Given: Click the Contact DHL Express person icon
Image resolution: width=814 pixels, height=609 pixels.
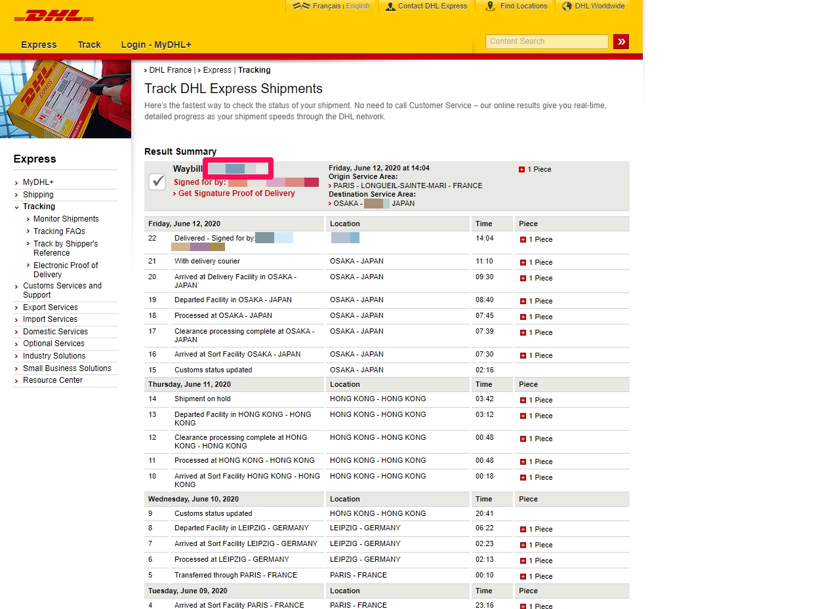Looking at the screenshot, I should coord(391,7).
